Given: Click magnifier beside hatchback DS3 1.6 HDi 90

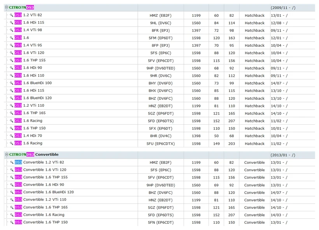Looking at the screenshot, I should [x=12, y=68].
